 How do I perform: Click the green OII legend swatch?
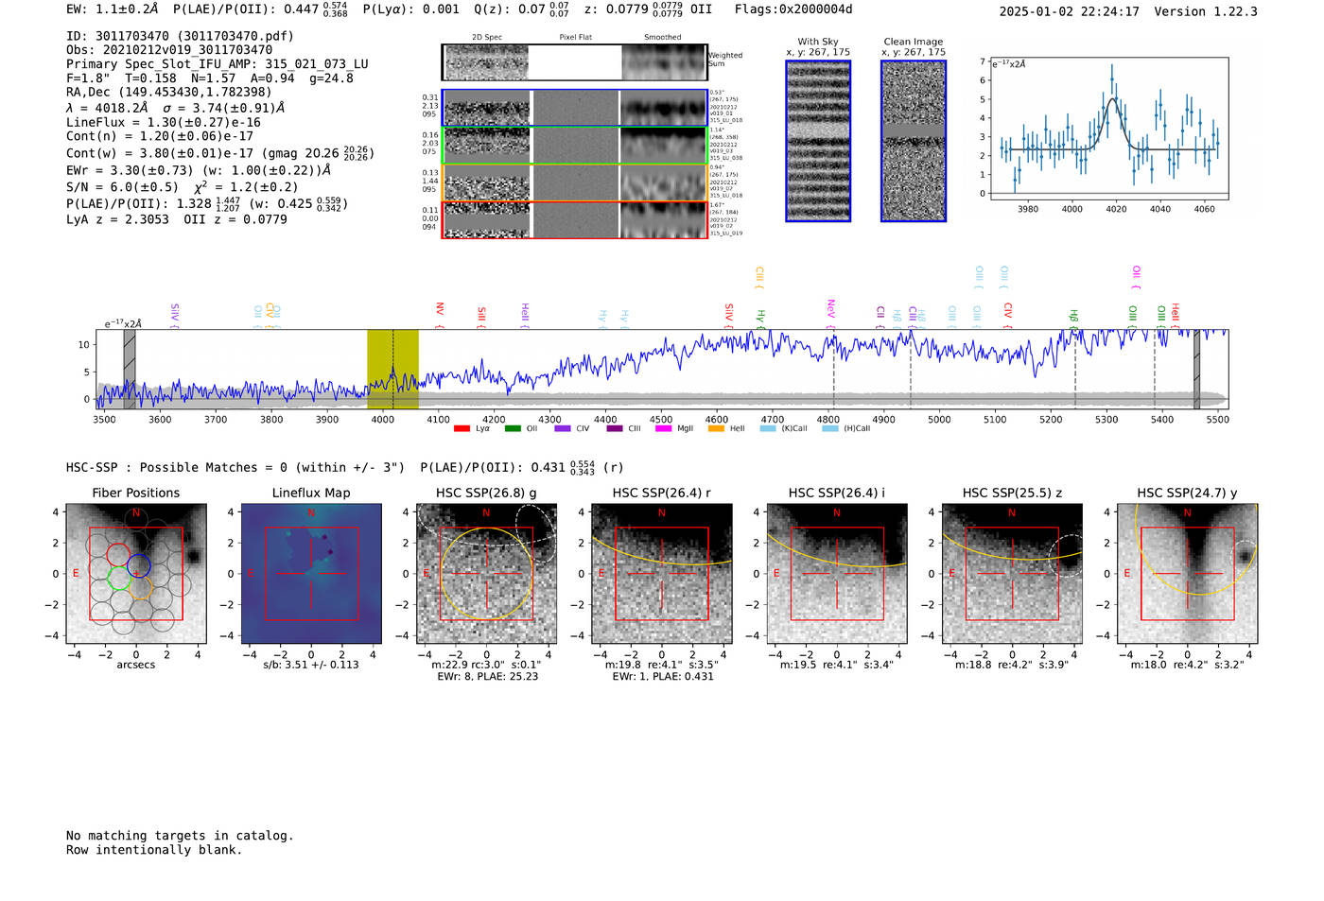click(x=513, y=428)
